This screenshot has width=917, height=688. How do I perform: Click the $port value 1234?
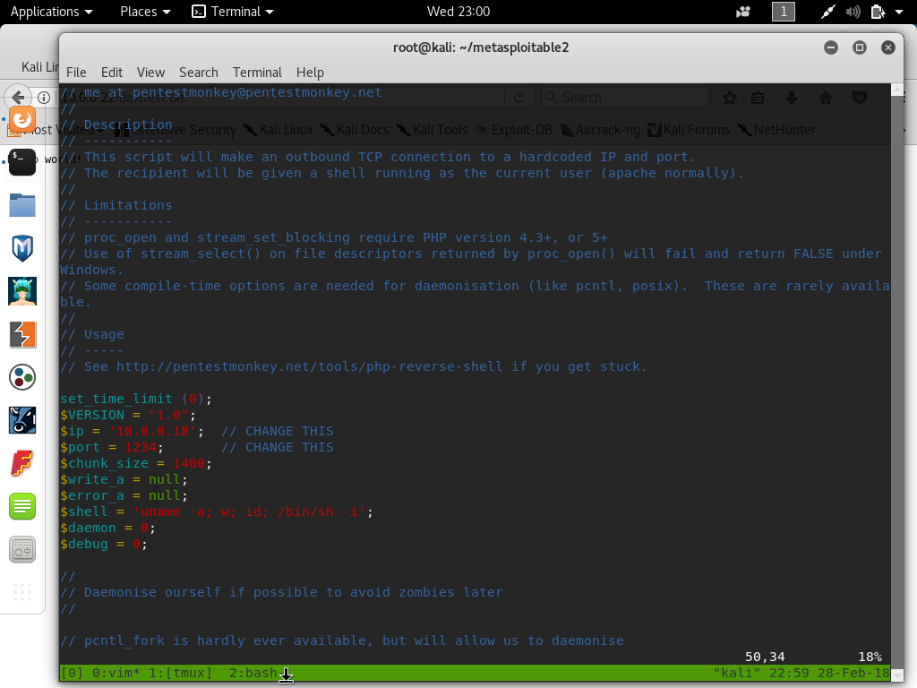click(x=141, y=447)
